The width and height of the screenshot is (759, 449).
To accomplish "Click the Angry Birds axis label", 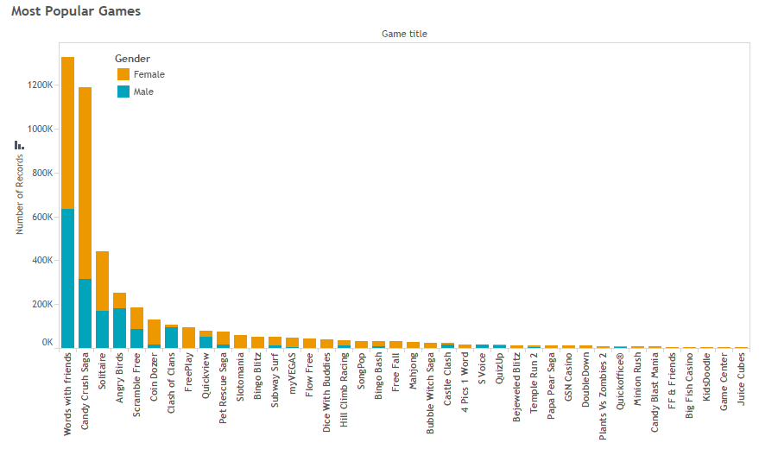I will click(x=119, y=378).
